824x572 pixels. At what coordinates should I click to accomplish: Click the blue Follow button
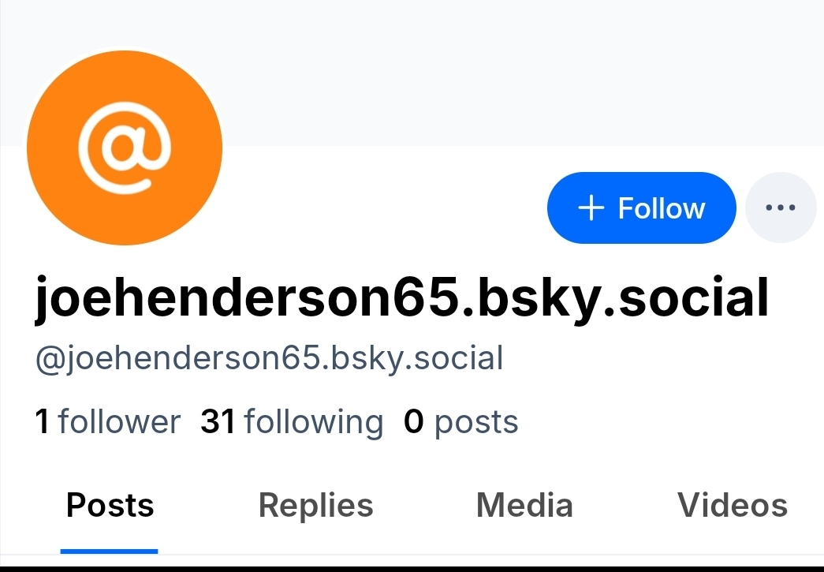641,207
